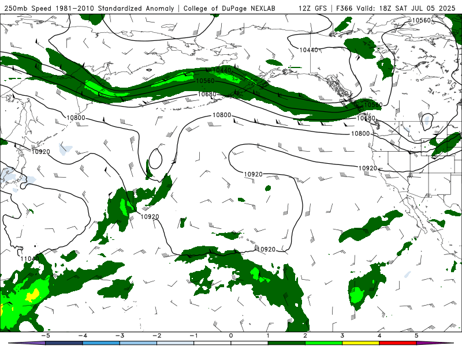Click the positive '1' colorbar tick label

click(x=268, y=336)
